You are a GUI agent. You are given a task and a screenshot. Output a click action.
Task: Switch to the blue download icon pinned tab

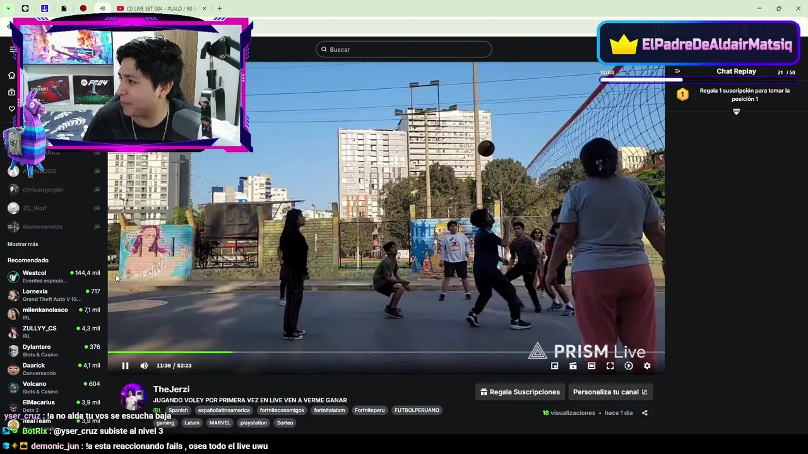[44, 8]
